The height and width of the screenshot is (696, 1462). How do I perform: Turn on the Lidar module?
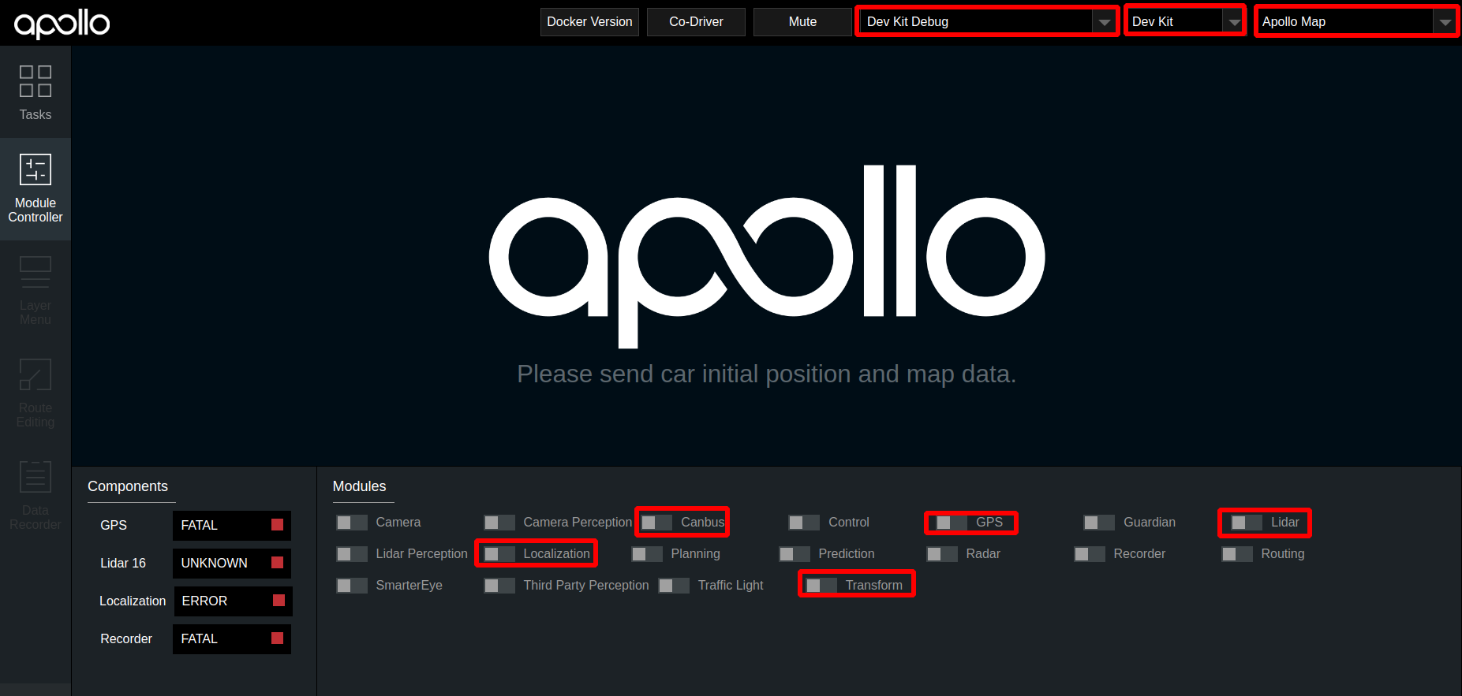(x=1247, y=523)
